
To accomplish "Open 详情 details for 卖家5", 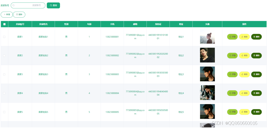I will click(232, 112).
